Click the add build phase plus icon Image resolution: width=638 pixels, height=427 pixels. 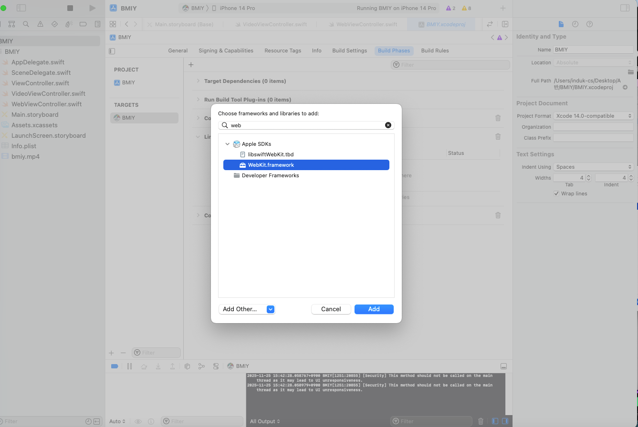pos(191,65)
